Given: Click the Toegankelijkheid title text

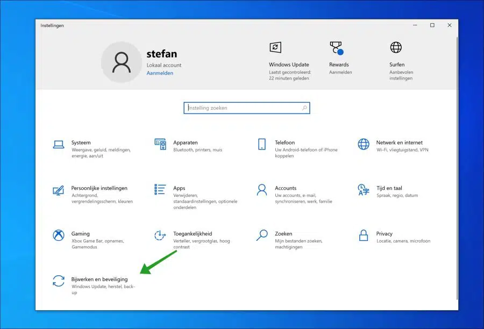Looking at the screenshot, I should click(193, 234).
